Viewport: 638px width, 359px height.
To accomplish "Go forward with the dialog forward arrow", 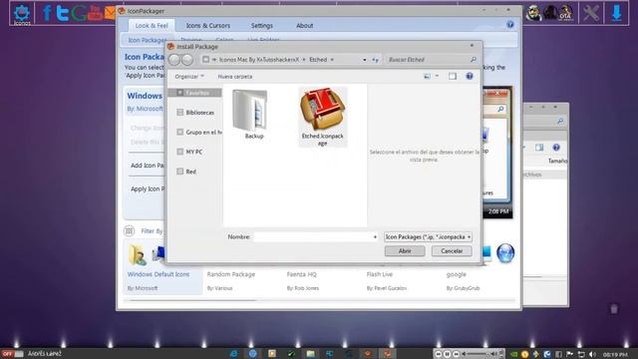I will [187, 60].
